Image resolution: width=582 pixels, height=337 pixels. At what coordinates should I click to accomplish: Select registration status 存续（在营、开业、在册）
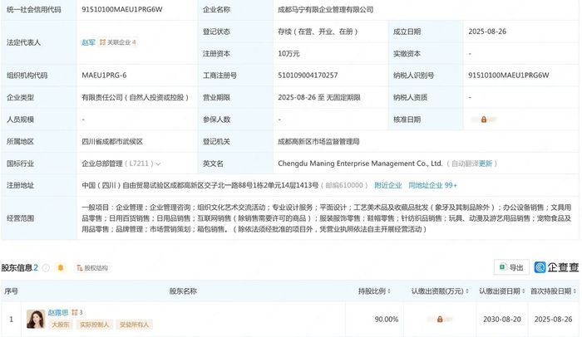click(x=318, y=32)
